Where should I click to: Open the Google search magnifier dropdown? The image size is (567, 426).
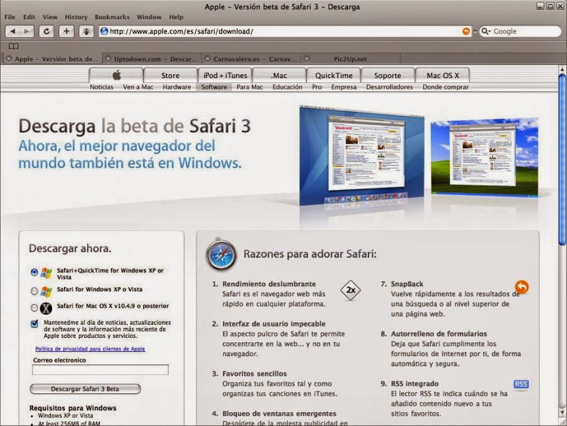[486, 31]
